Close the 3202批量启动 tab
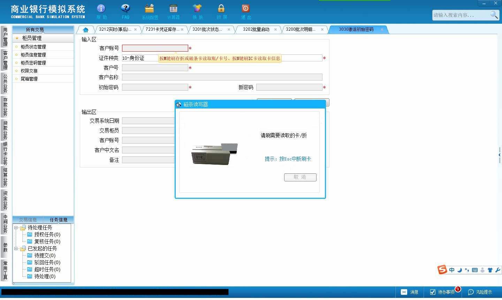This screenshot has width=502, height=300. click(x=275, y=30)
